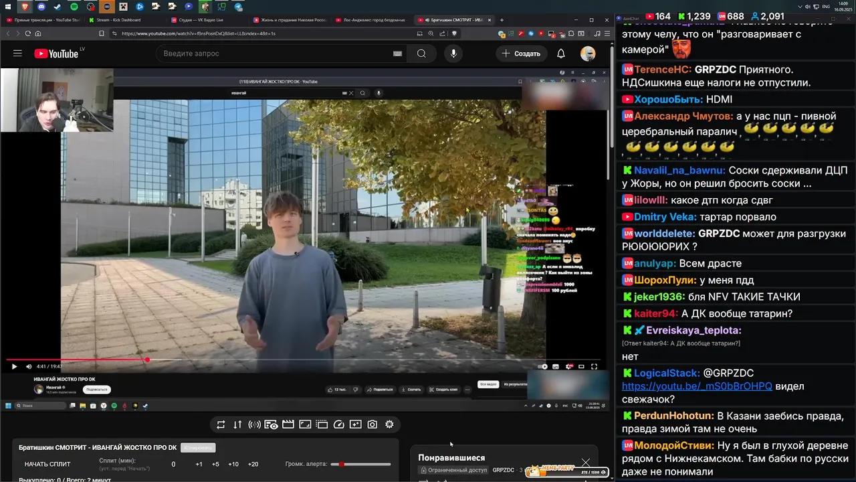Enter fullscreen in the video player
Image resolution: width=856 pixels, height=482 pixels.
tap(594, 366)
